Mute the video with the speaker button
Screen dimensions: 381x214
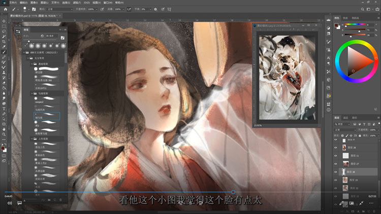pyautogui.click(x=9, y=203)
